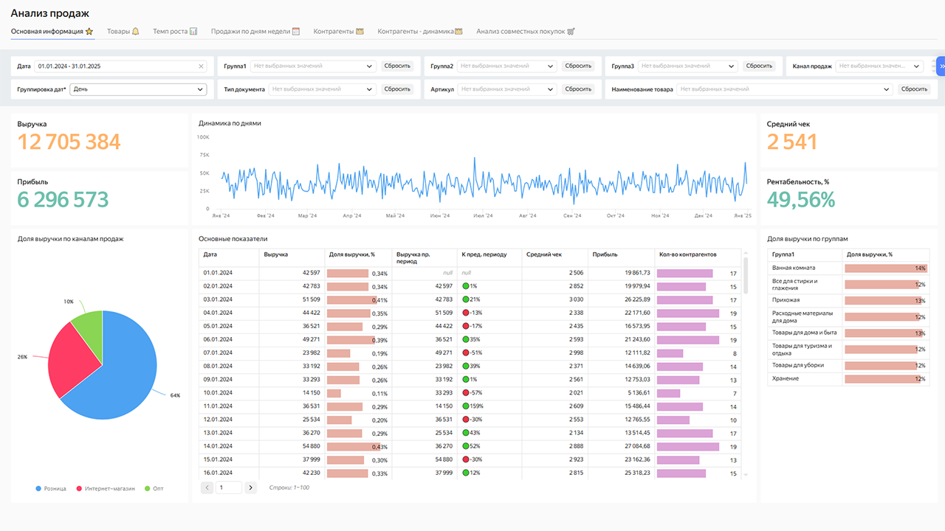
Task: Clear the date range with the X icon
Action: (201, 66)
